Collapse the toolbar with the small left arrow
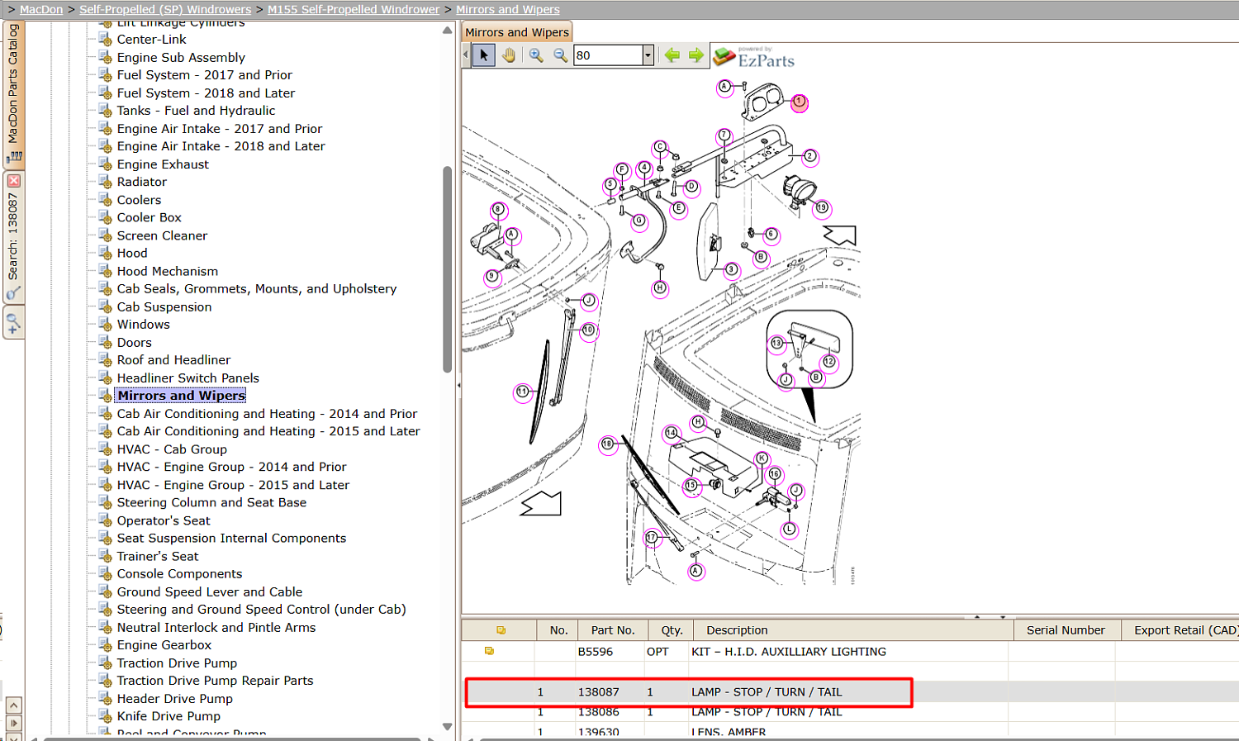This screenshot has width=1239, height=741. click(466, 55)
